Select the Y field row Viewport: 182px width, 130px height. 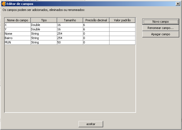pos(18,29)
